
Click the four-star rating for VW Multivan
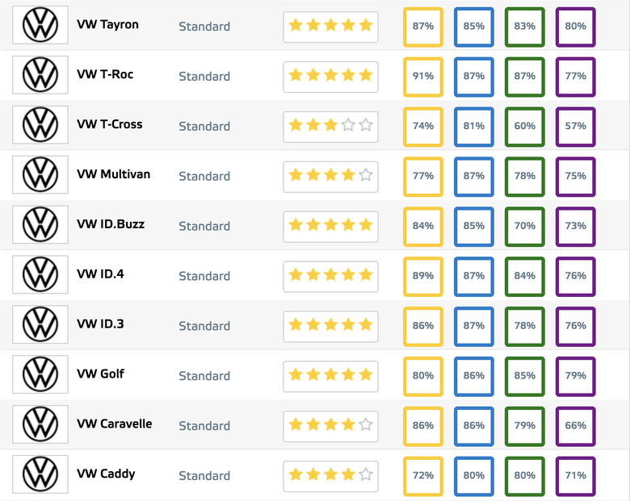pyautogui.click(x=330, y=176)
